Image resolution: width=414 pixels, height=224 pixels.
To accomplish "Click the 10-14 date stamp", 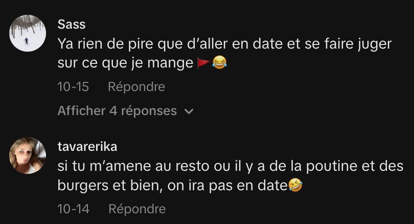I will tap(74, 209).
